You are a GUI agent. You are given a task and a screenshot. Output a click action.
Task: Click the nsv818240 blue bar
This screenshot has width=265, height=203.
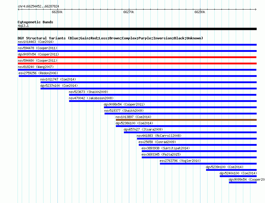(x=137, y=70)
